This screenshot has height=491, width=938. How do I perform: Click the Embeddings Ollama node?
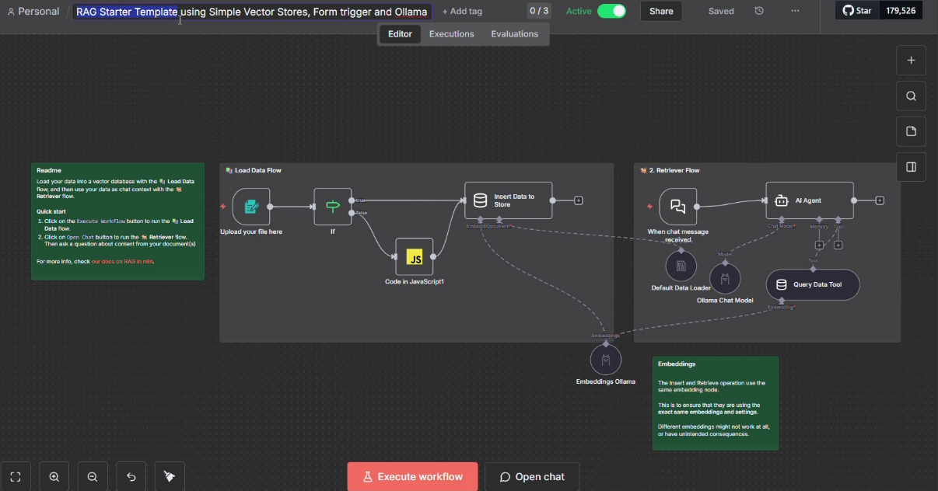(605, 360)
